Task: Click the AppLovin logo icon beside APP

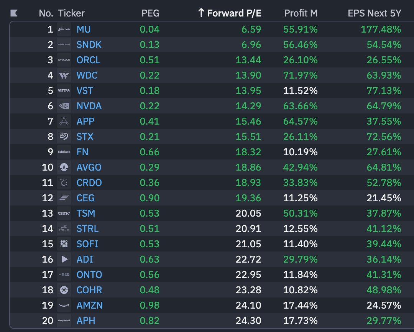Action: (64, 121)
